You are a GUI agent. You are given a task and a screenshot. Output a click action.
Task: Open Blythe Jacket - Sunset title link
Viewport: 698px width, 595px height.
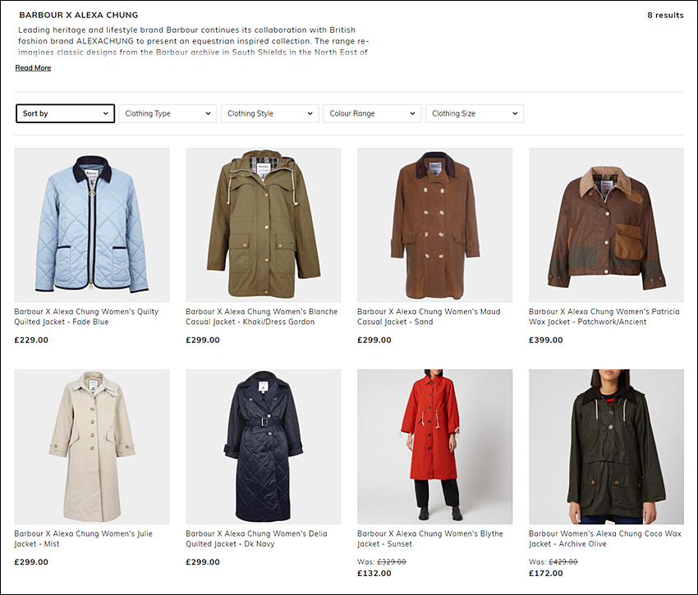coord(430,538)
